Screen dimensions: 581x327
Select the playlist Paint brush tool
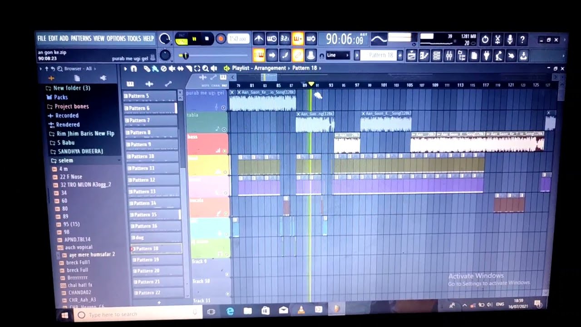(155, 69)
